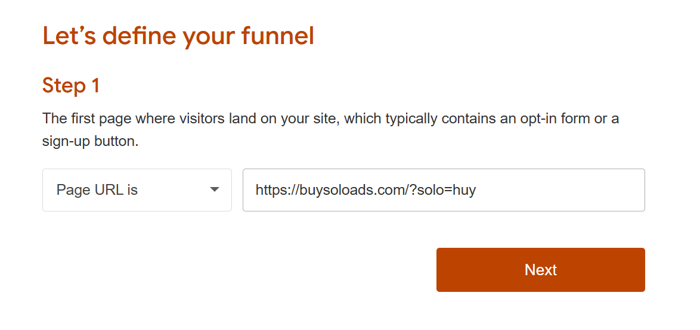Click the Page URL is label text
The height and width of the screenshot is (330, 700).
97,190
